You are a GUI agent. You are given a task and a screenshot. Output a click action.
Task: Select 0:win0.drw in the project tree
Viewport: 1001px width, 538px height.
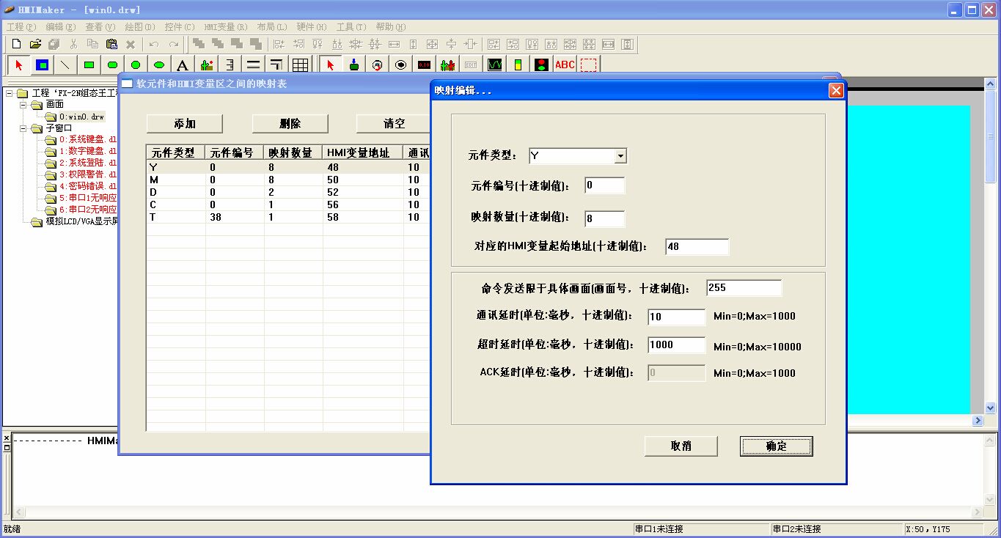click(81, 117)
